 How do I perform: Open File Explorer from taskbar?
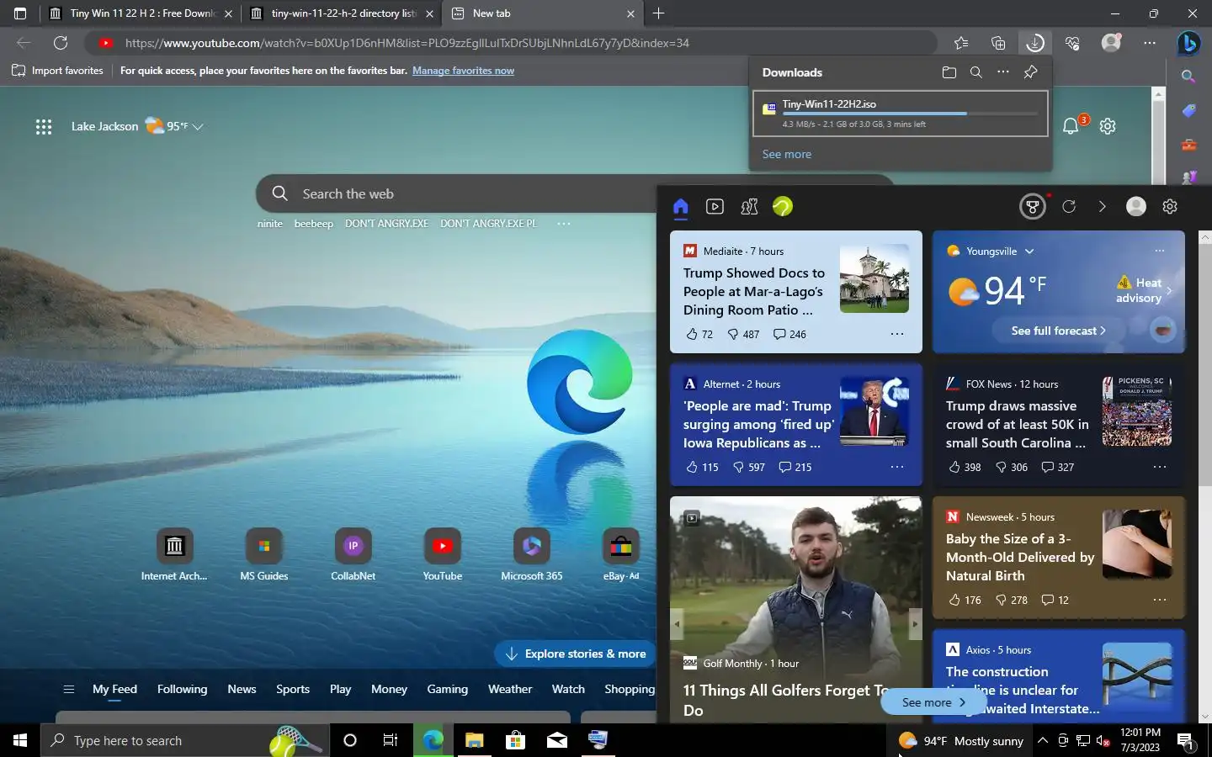pyautogui.click(x=474, y=740)
